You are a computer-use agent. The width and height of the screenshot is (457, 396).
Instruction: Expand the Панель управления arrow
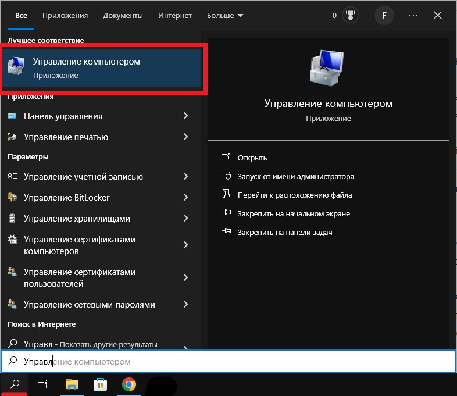pyautogui.click(x=185, y=116)
